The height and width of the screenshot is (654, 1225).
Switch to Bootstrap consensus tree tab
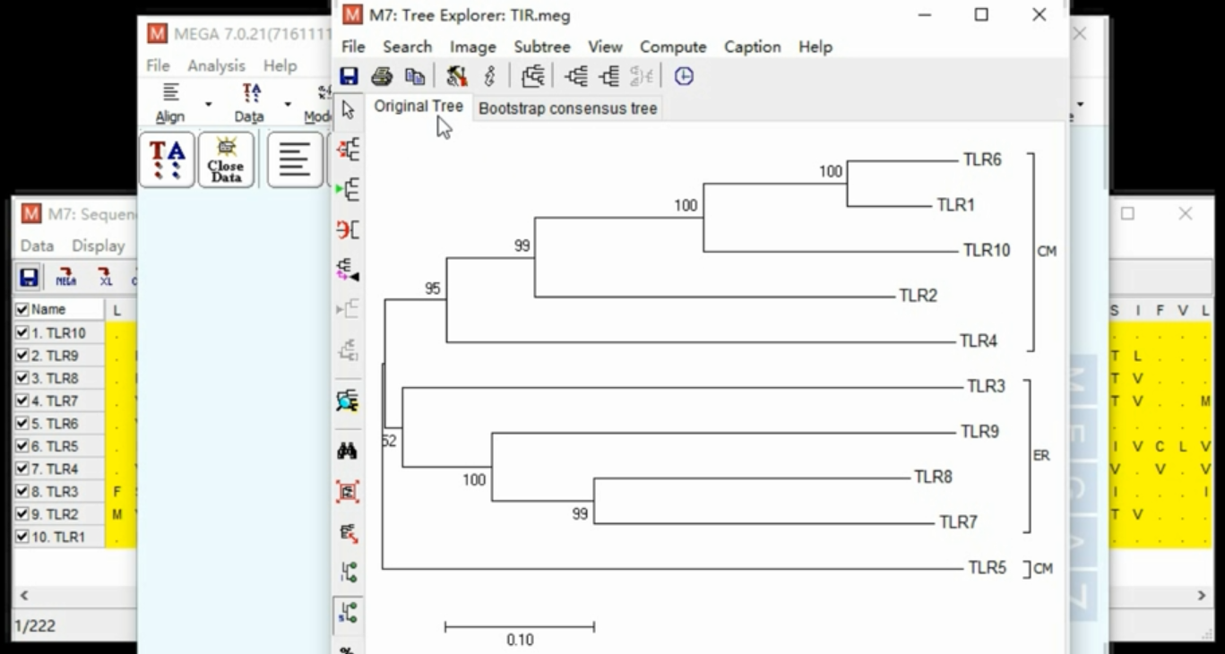[567, 108]
